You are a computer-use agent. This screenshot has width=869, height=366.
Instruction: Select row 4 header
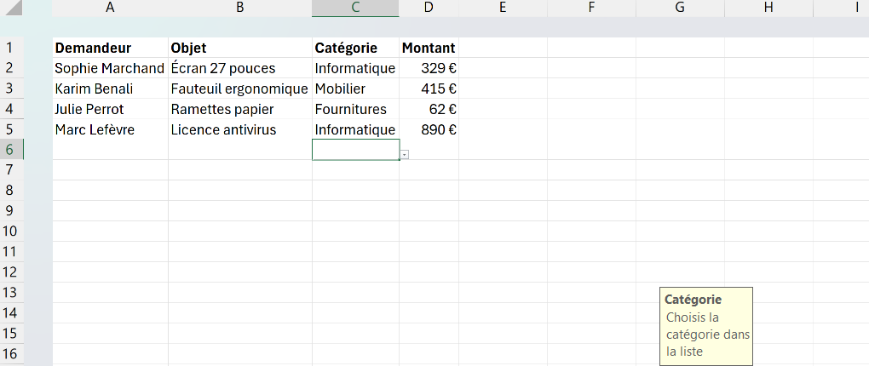click(x=12, y=109)
